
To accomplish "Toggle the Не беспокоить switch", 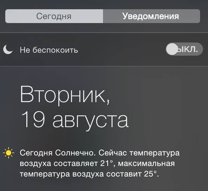I will pos(184,49).
